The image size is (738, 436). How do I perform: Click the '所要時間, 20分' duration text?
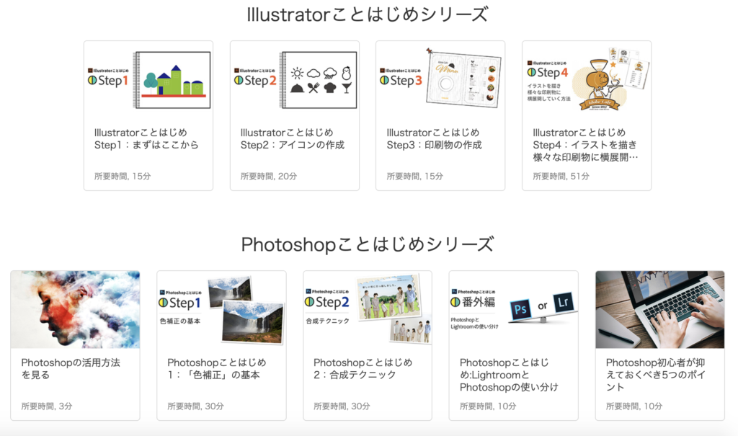(269, 176)
